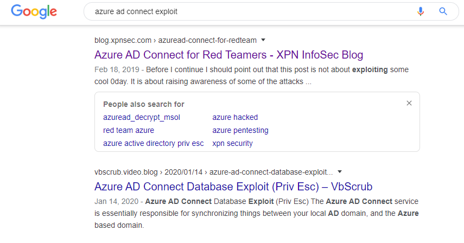Close the People also search for box
Viewport: 464px width, 243px height.
click(409, 103)
